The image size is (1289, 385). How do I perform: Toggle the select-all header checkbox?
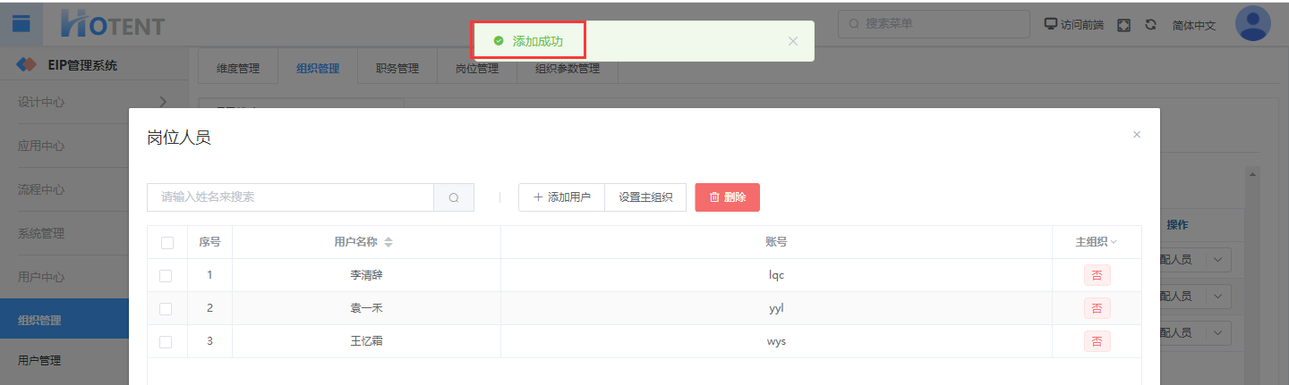[x=166, y=242]
